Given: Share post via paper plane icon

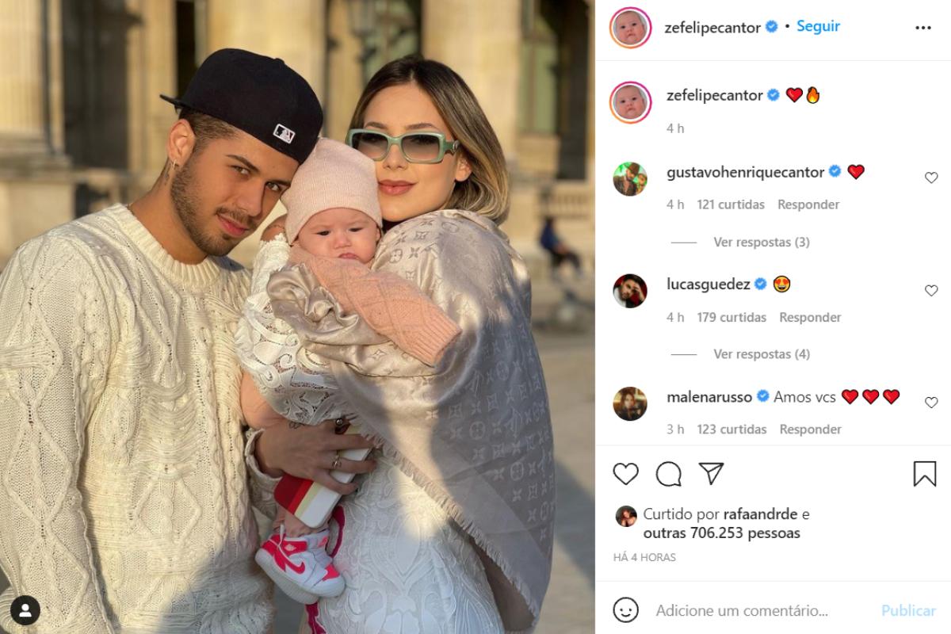Looking at the screenshot, I should coord(712,474).
